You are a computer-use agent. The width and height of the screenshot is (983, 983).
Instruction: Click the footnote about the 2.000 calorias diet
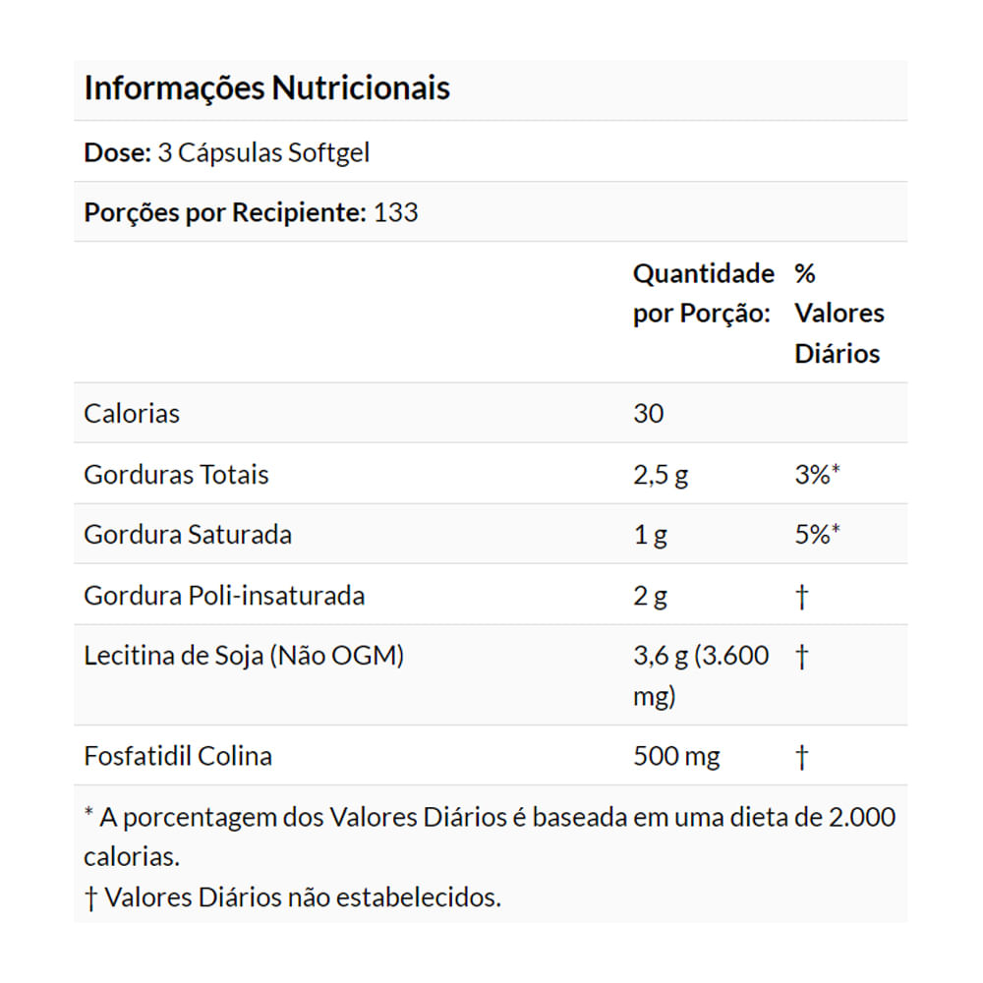490,836
